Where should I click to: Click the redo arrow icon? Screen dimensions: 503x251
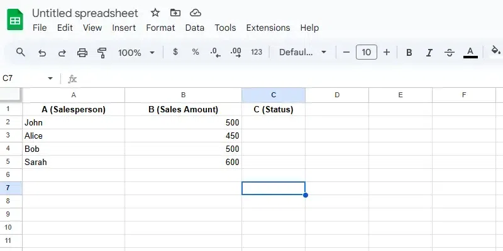pyautogui.click(x=62, y=53)
